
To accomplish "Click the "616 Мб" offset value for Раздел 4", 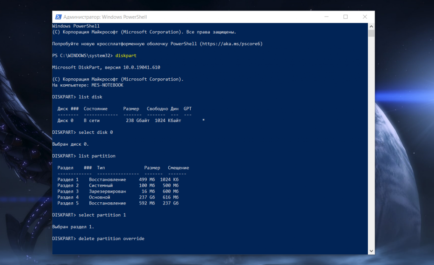I will pyautogui.click(x=170, y=197).
